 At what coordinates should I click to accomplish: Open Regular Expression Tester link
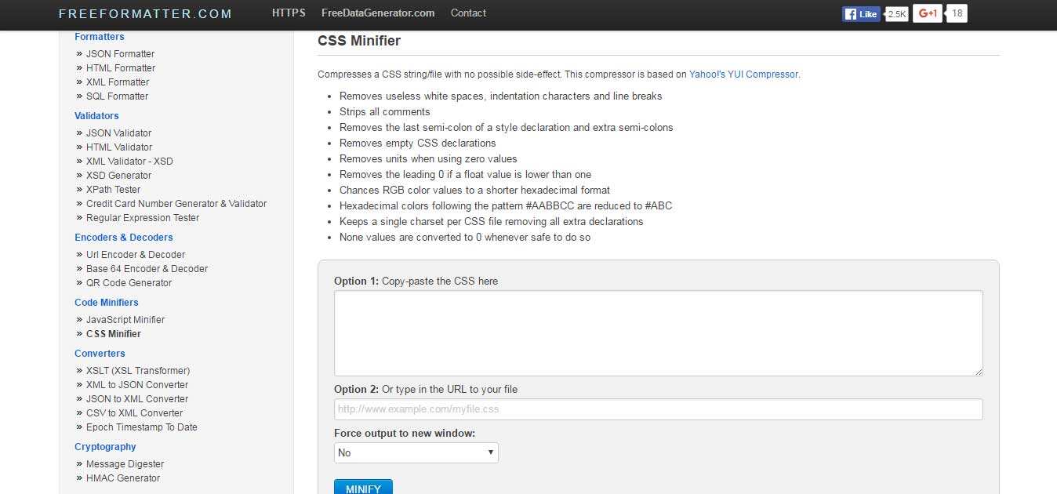point(143,218)
